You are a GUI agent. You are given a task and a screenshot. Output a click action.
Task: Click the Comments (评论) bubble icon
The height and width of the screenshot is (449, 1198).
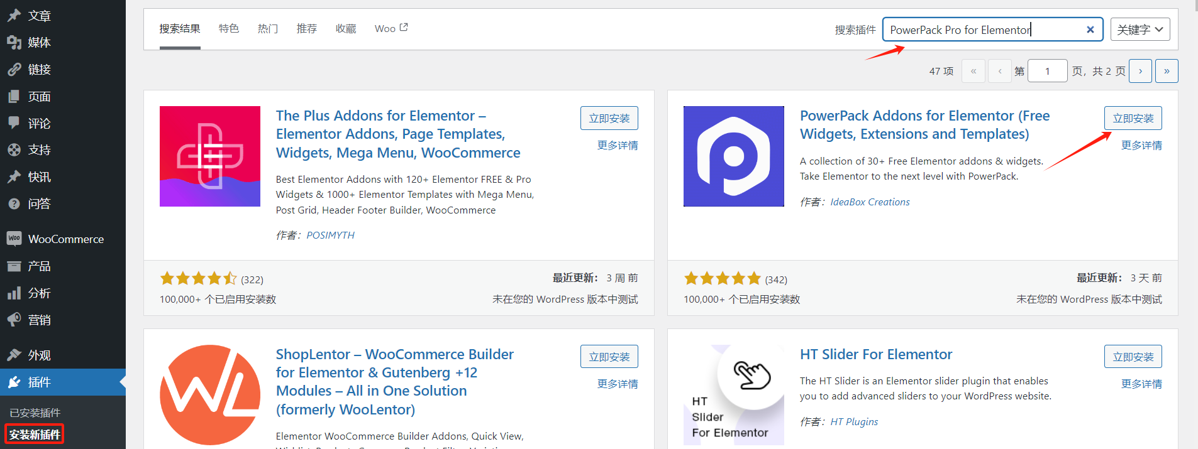coord(14,123)
